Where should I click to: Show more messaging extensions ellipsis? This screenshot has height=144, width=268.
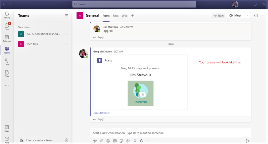click(x=148, y=141)
